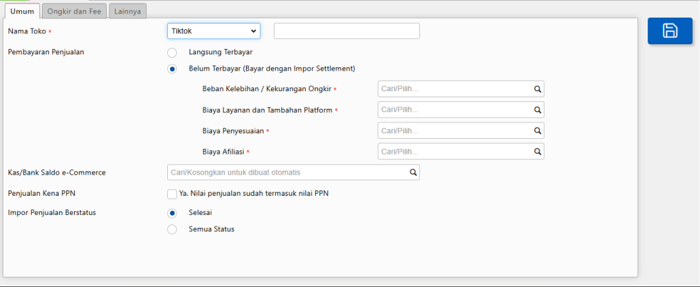Click the store name text field beside Tiktok
The image size is (700, 287).
tap(347, 31)
